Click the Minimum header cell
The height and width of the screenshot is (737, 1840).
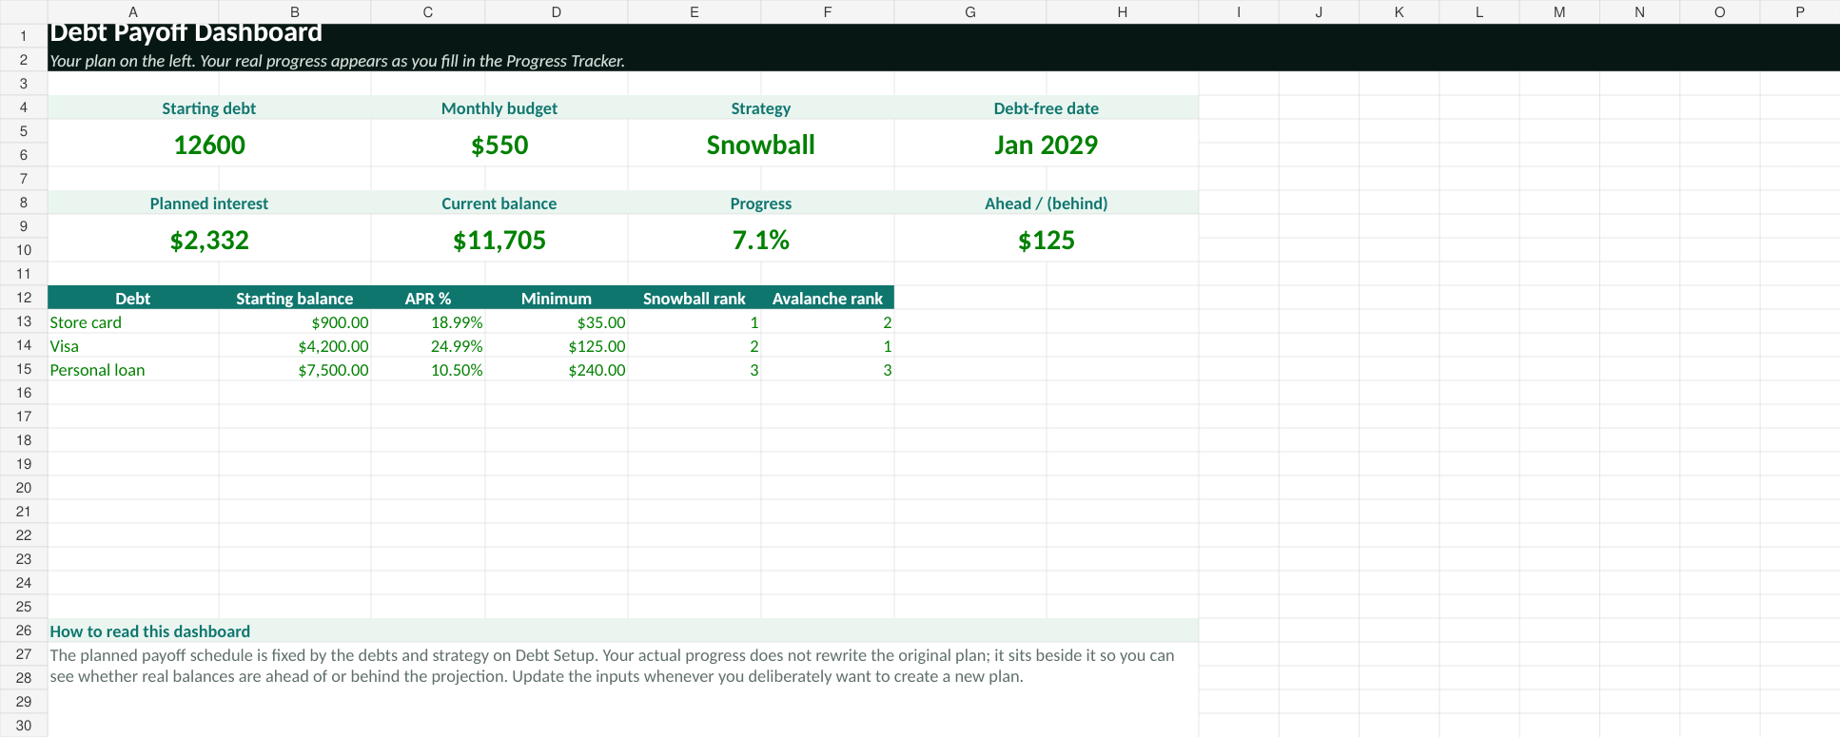tap(557, 299)
